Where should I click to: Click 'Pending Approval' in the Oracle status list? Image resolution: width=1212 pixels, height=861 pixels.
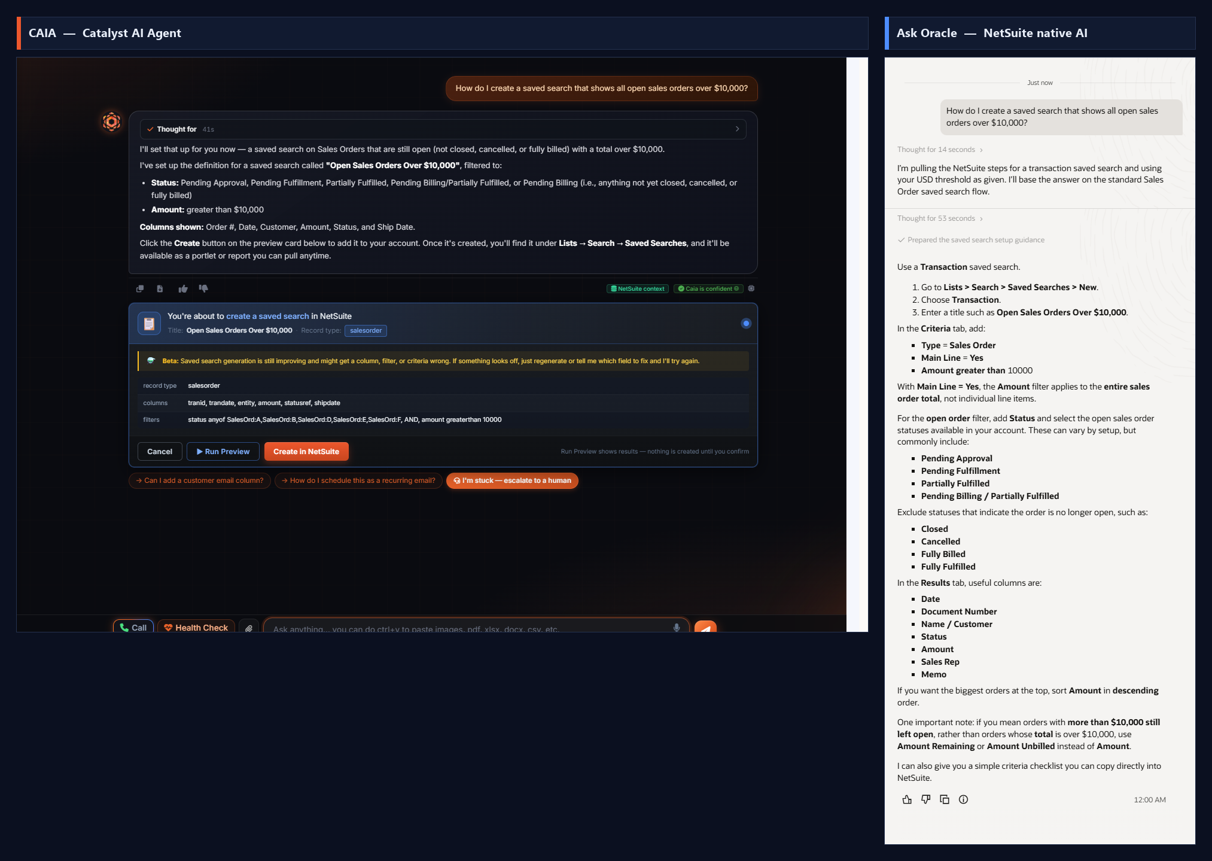tap(957, 458)
